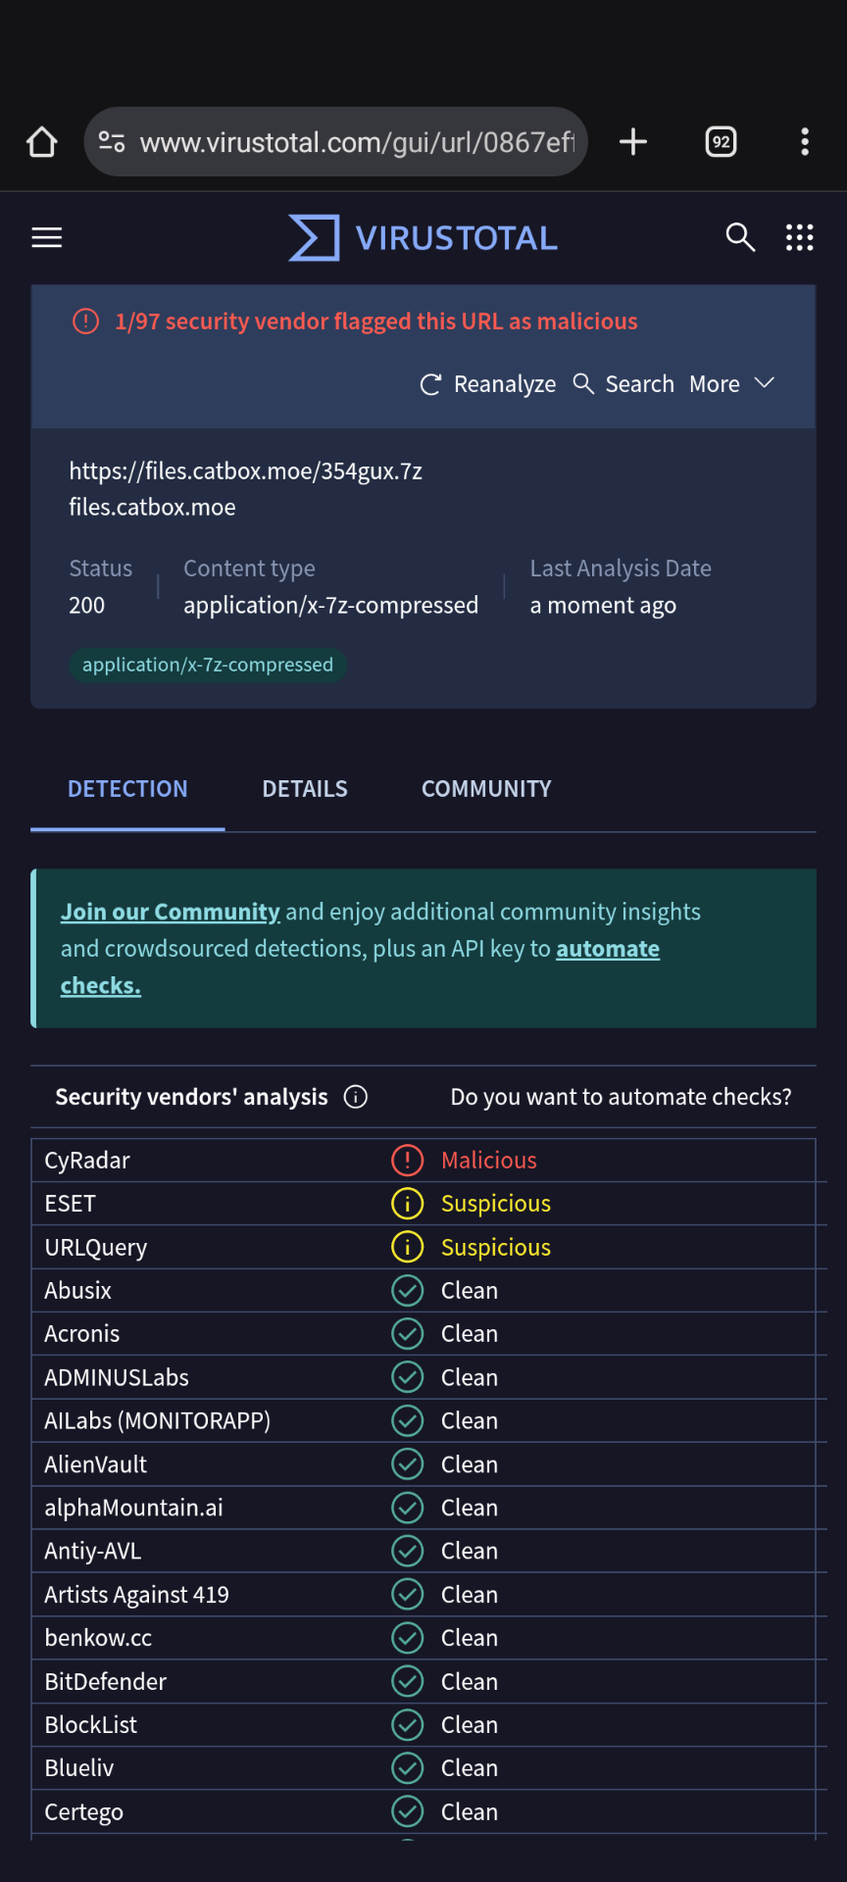847x1882 pixels.
Task: Click the Artists Against 419 vendor name
Action: coord(137,1595)
